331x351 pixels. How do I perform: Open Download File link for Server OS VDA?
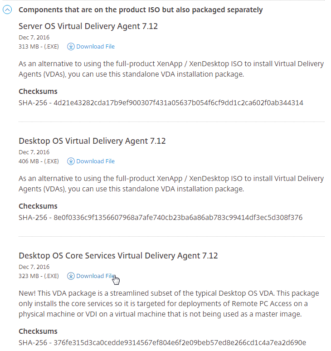95,47
